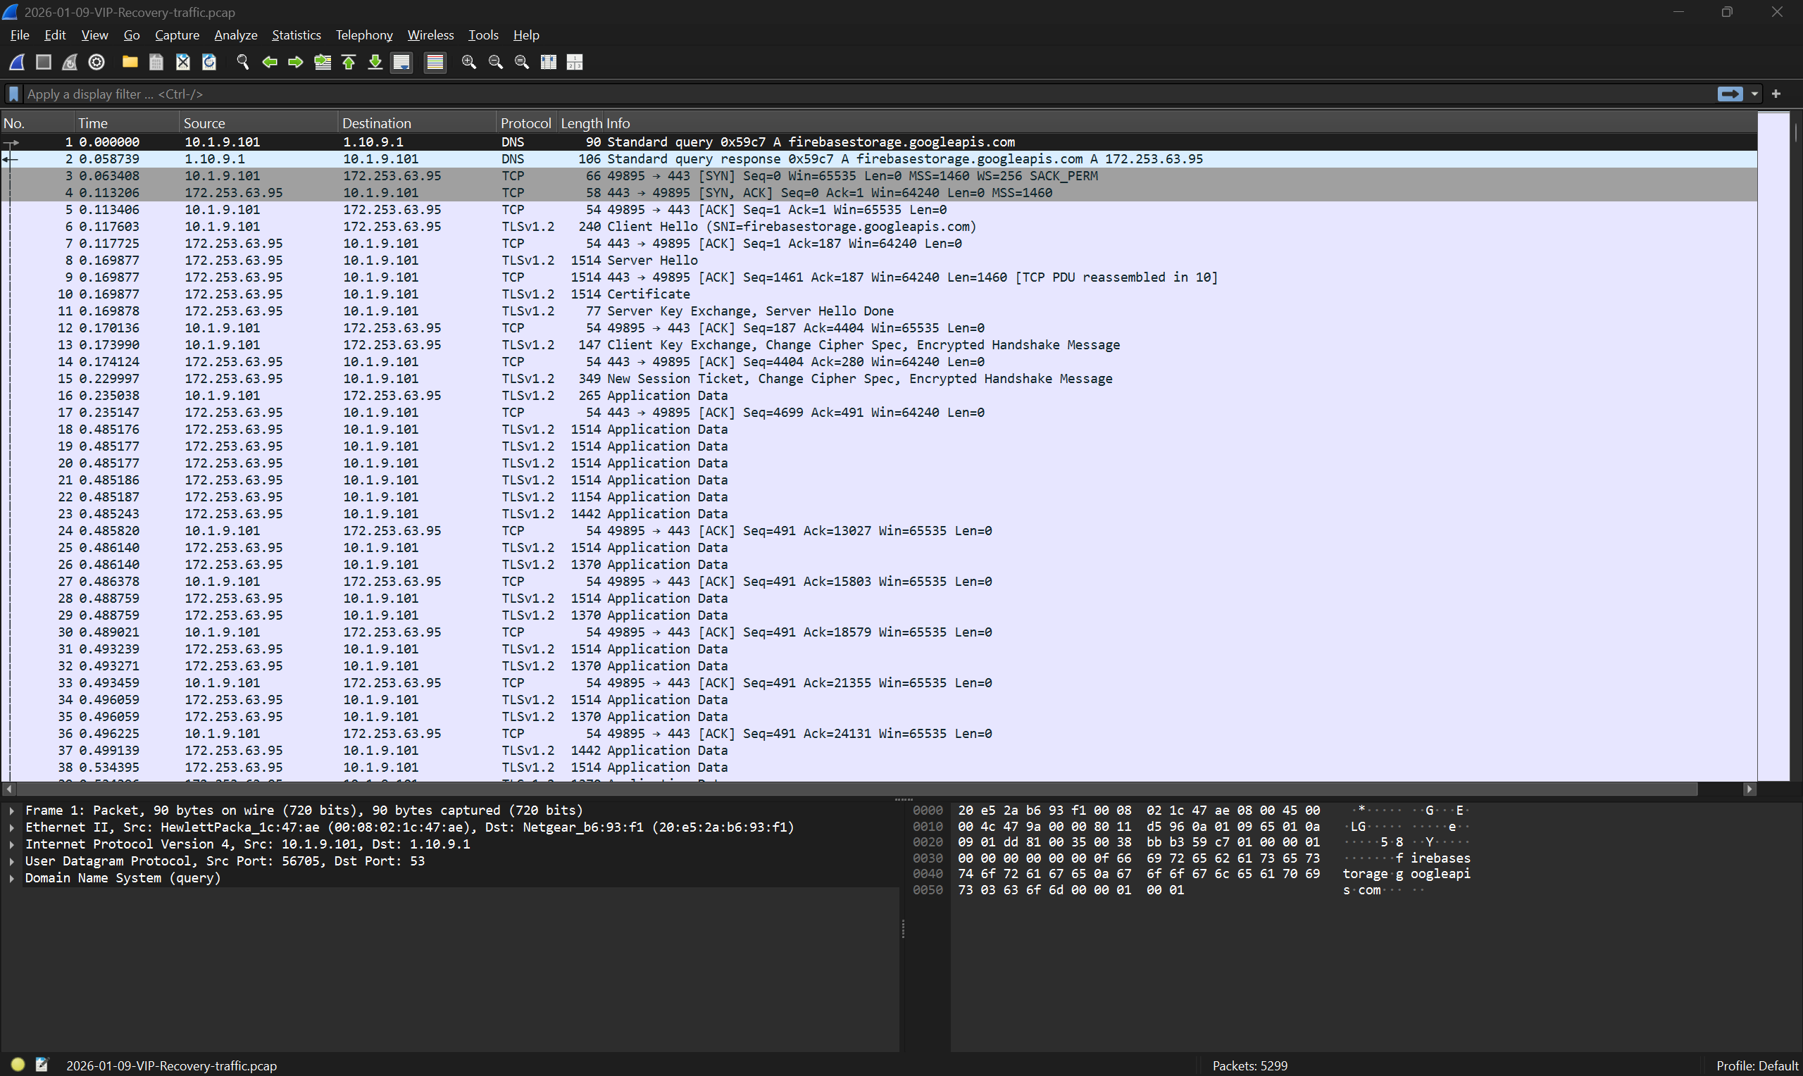Open the View menu

(94, 35)
